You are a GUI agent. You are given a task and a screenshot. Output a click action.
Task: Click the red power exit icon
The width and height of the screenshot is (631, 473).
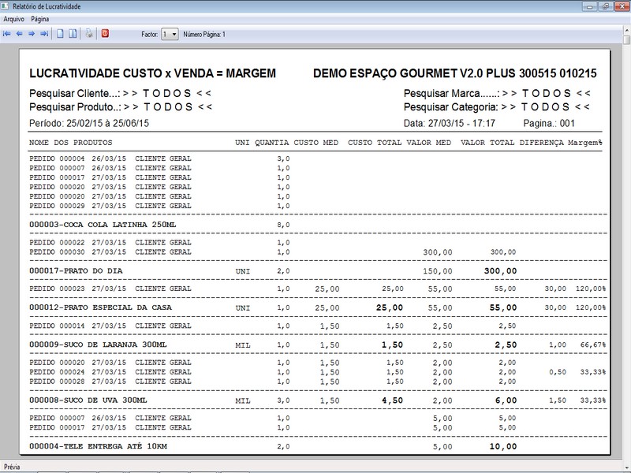pos(105,34)
